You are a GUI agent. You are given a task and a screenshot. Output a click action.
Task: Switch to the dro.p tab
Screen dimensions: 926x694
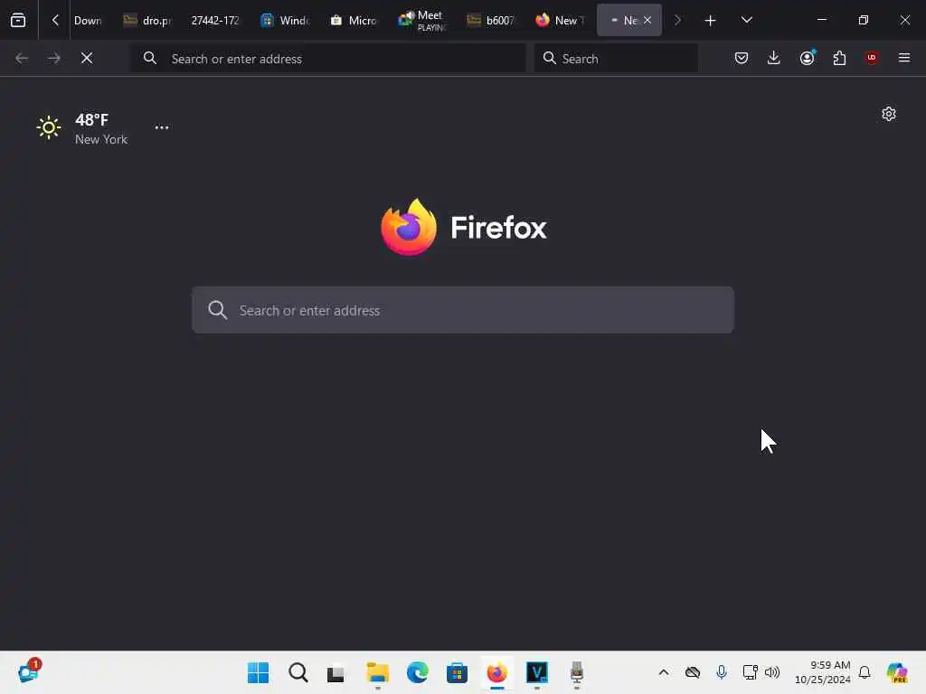point(148,20)
